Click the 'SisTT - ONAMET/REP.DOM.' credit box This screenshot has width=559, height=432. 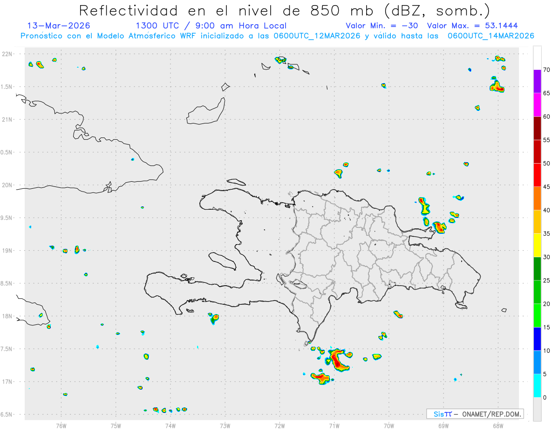(475, 414)
